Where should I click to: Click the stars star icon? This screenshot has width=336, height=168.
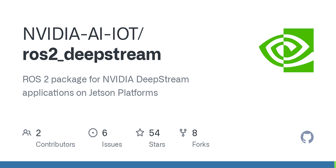coord(140,133)
